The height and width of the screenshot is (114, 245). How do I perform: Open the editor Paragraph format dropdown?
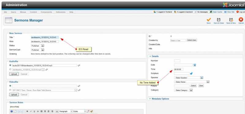point(66,111)
